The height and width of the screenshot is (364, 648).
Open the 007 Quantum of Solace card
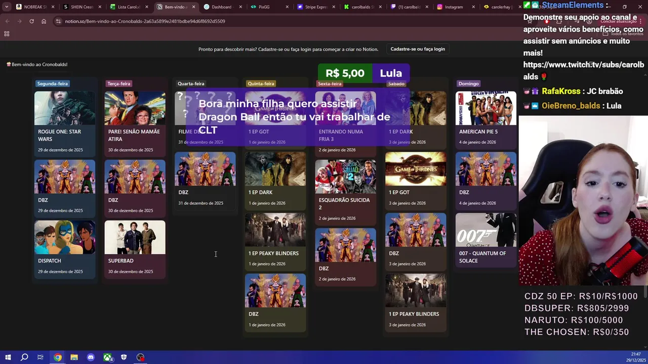486,241
